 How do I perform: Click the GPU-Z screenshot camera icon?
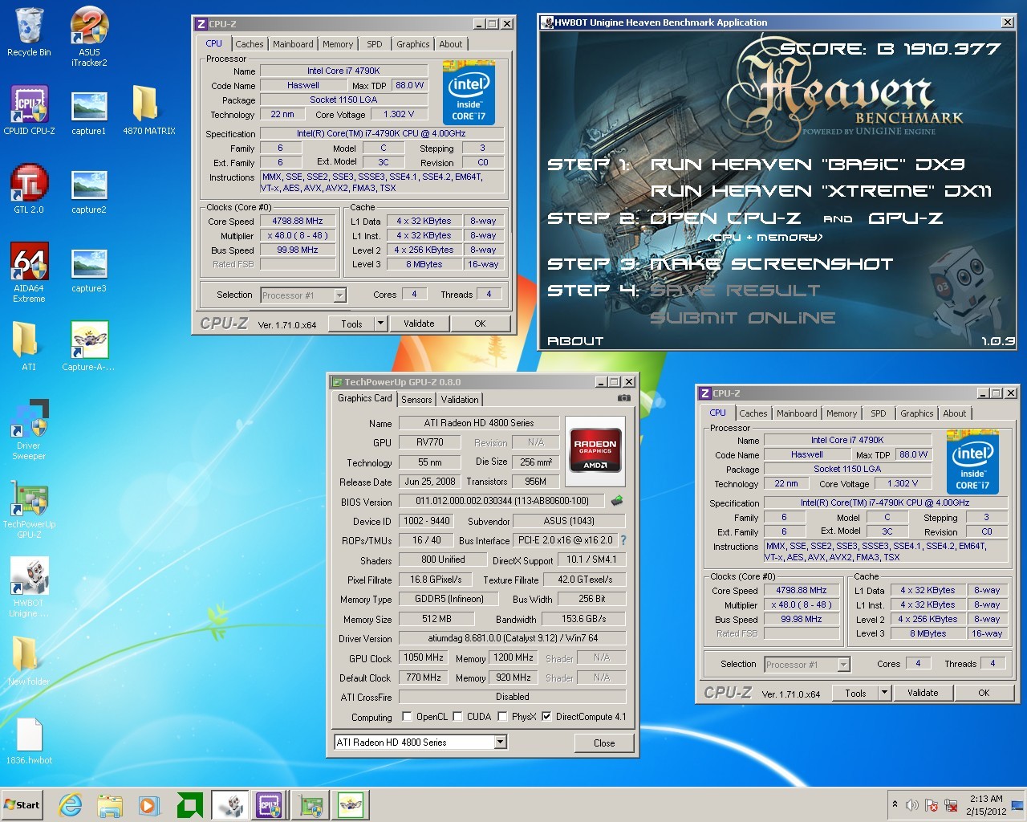click(x=623, y=398)
